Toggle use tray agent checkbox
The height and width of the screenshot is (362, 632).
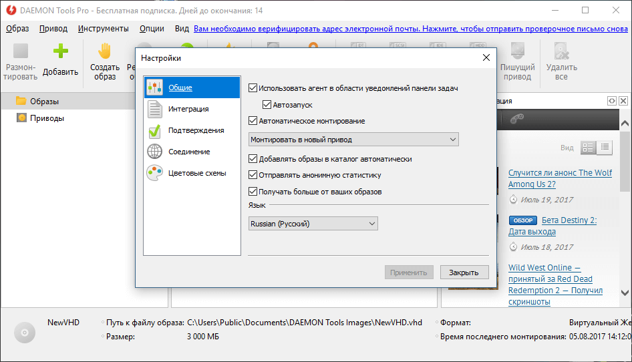coord(253,88)
